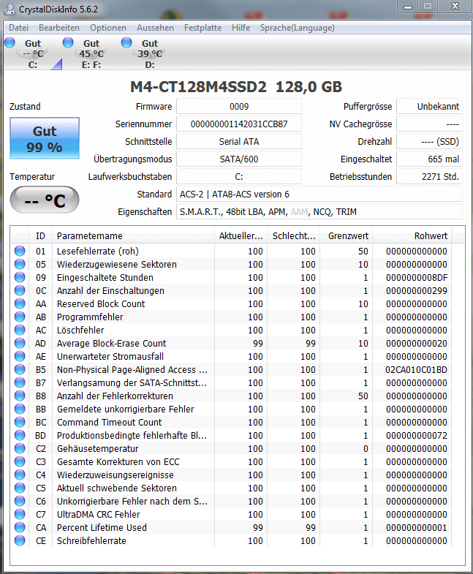Click raw value 02CA010C01BD
473x574 pixels.
point(416,370)
